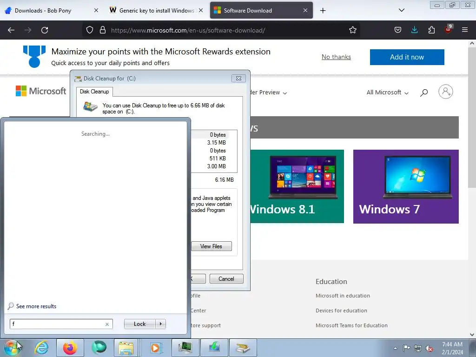Click the uBlock Origin extension icon
476x357 pixels.
(x=448, y=29)
